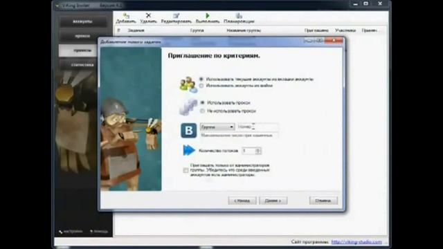Viewport: 443px width, 249px height.
Task: Click the # column header
Action: coord(118,30)
